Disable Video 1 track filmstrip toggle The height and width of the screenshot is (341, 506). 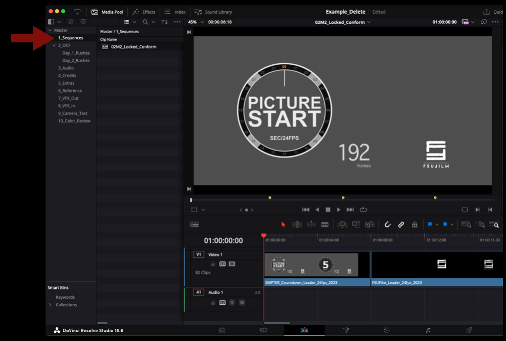(x=232, y=264)
